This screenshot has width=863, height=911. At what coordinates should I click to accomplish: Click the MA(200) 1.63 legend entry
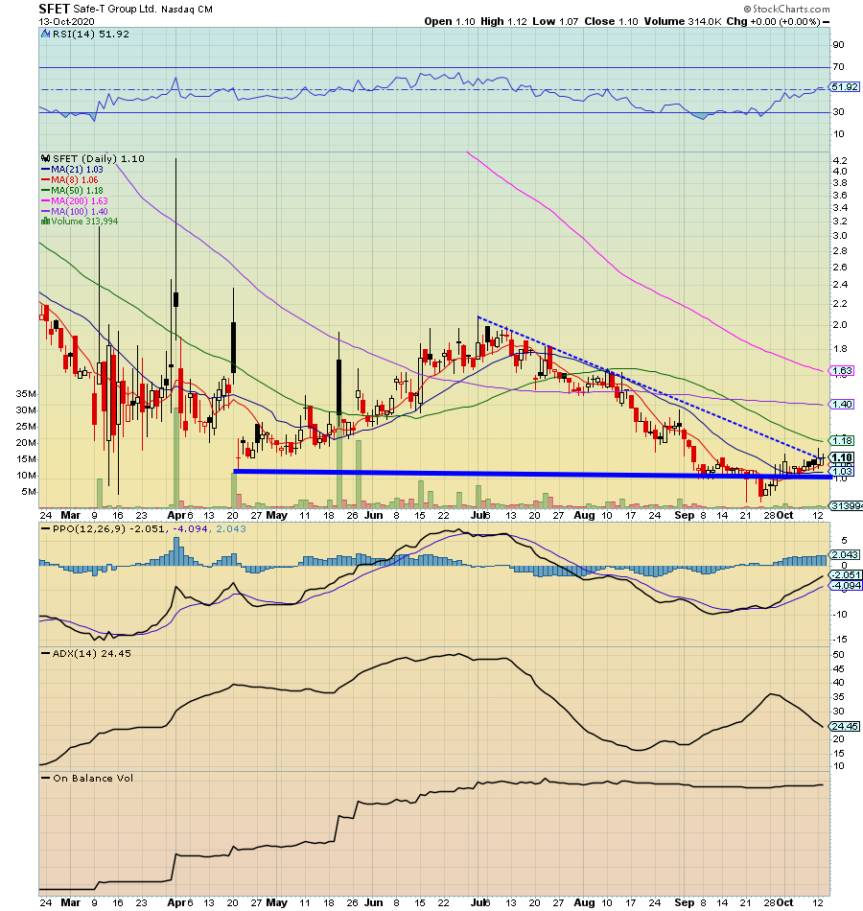[x=75, y=201]
